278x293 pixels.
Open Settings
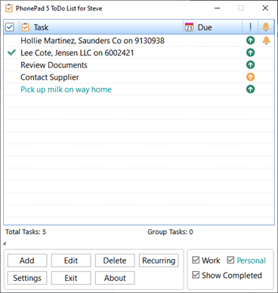[x=27, y=278]
